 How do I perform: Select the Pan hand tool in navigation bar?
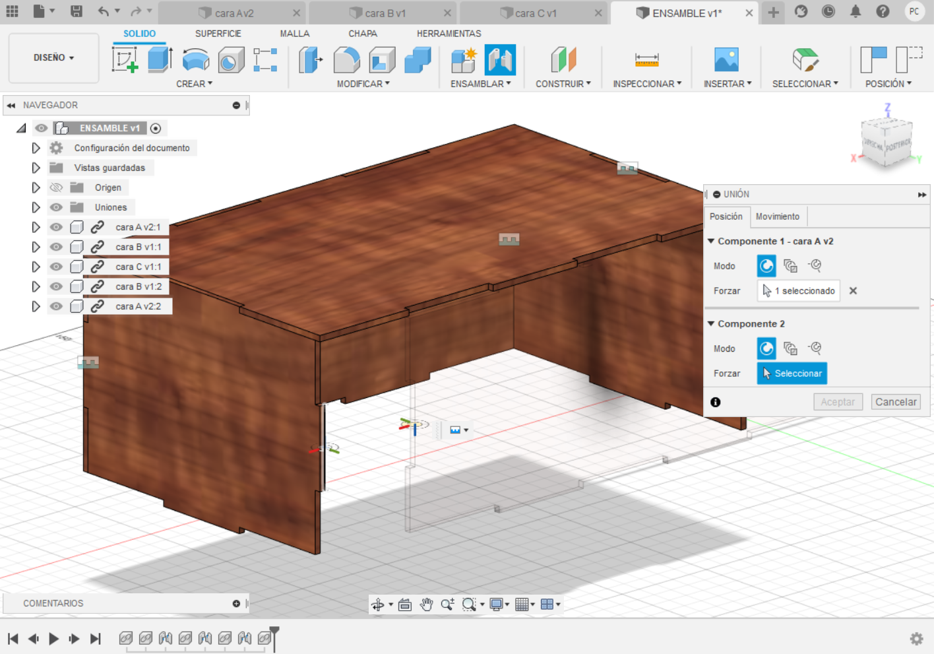pyautogui.click(x=426, y=605)
